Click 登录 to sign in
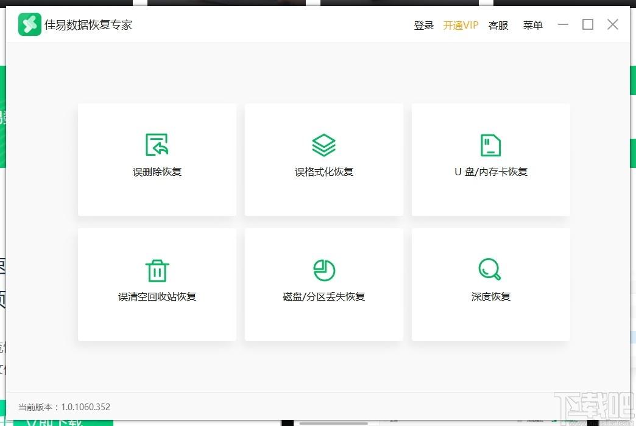The image size is (636, 426). click(423, 26)
